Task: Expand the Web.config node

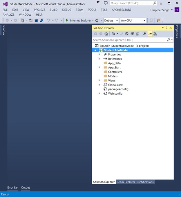Action: [99, 93]
